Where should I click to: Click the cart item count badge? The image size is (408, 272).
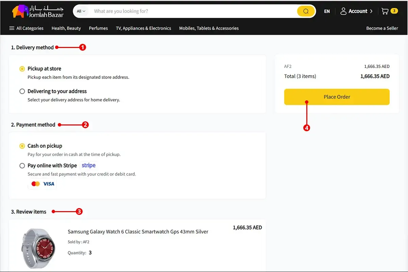[x=394, y=11]
